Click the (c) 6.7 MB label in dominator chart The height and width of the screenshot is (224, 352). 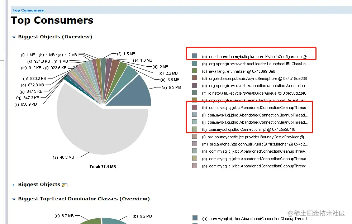[64, 216]
